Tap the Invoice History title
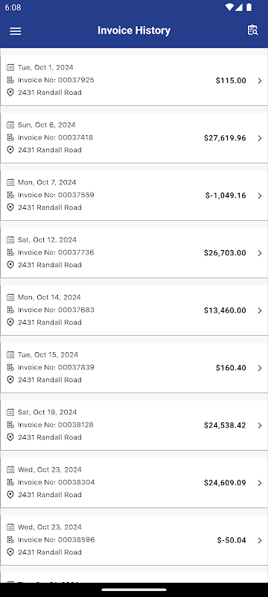This screenshot has width=268, height=597. pos(134,31)
